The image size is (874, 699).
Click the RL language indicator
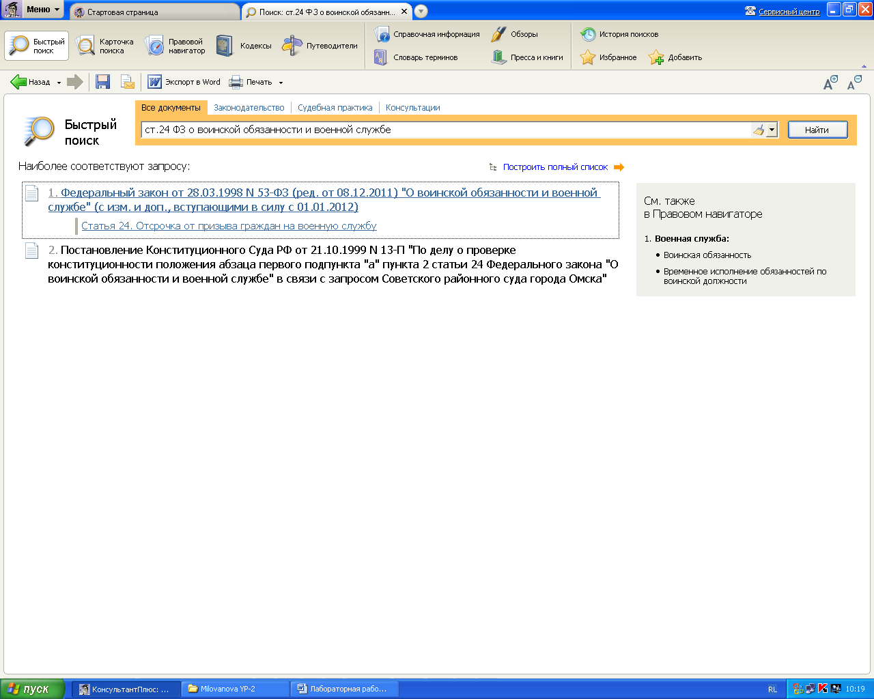(773, 689)
